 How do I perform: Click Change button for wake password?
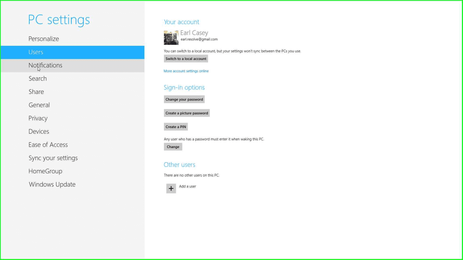pos(173,147)
